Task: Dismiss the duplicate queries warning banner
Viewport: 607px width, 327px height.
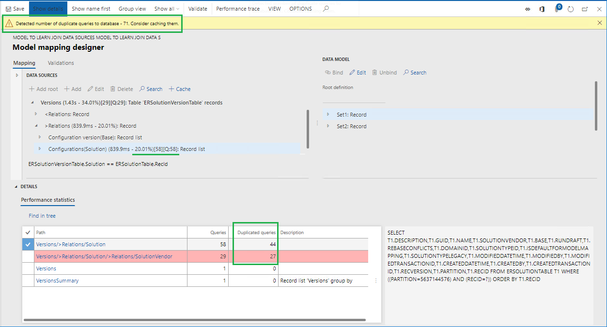Action: pyautogui.click(x=599, y=22)
